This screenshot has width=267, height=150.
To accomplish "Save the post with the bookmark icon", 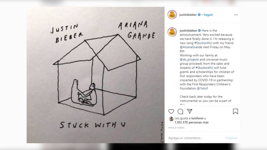I will click(235, 111).
